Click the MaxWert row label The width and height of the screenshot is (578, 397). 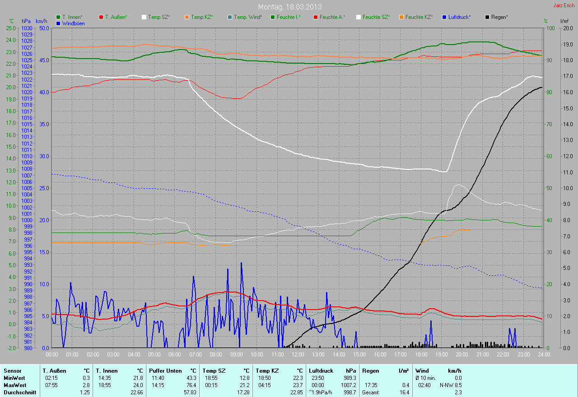[15, 385]
